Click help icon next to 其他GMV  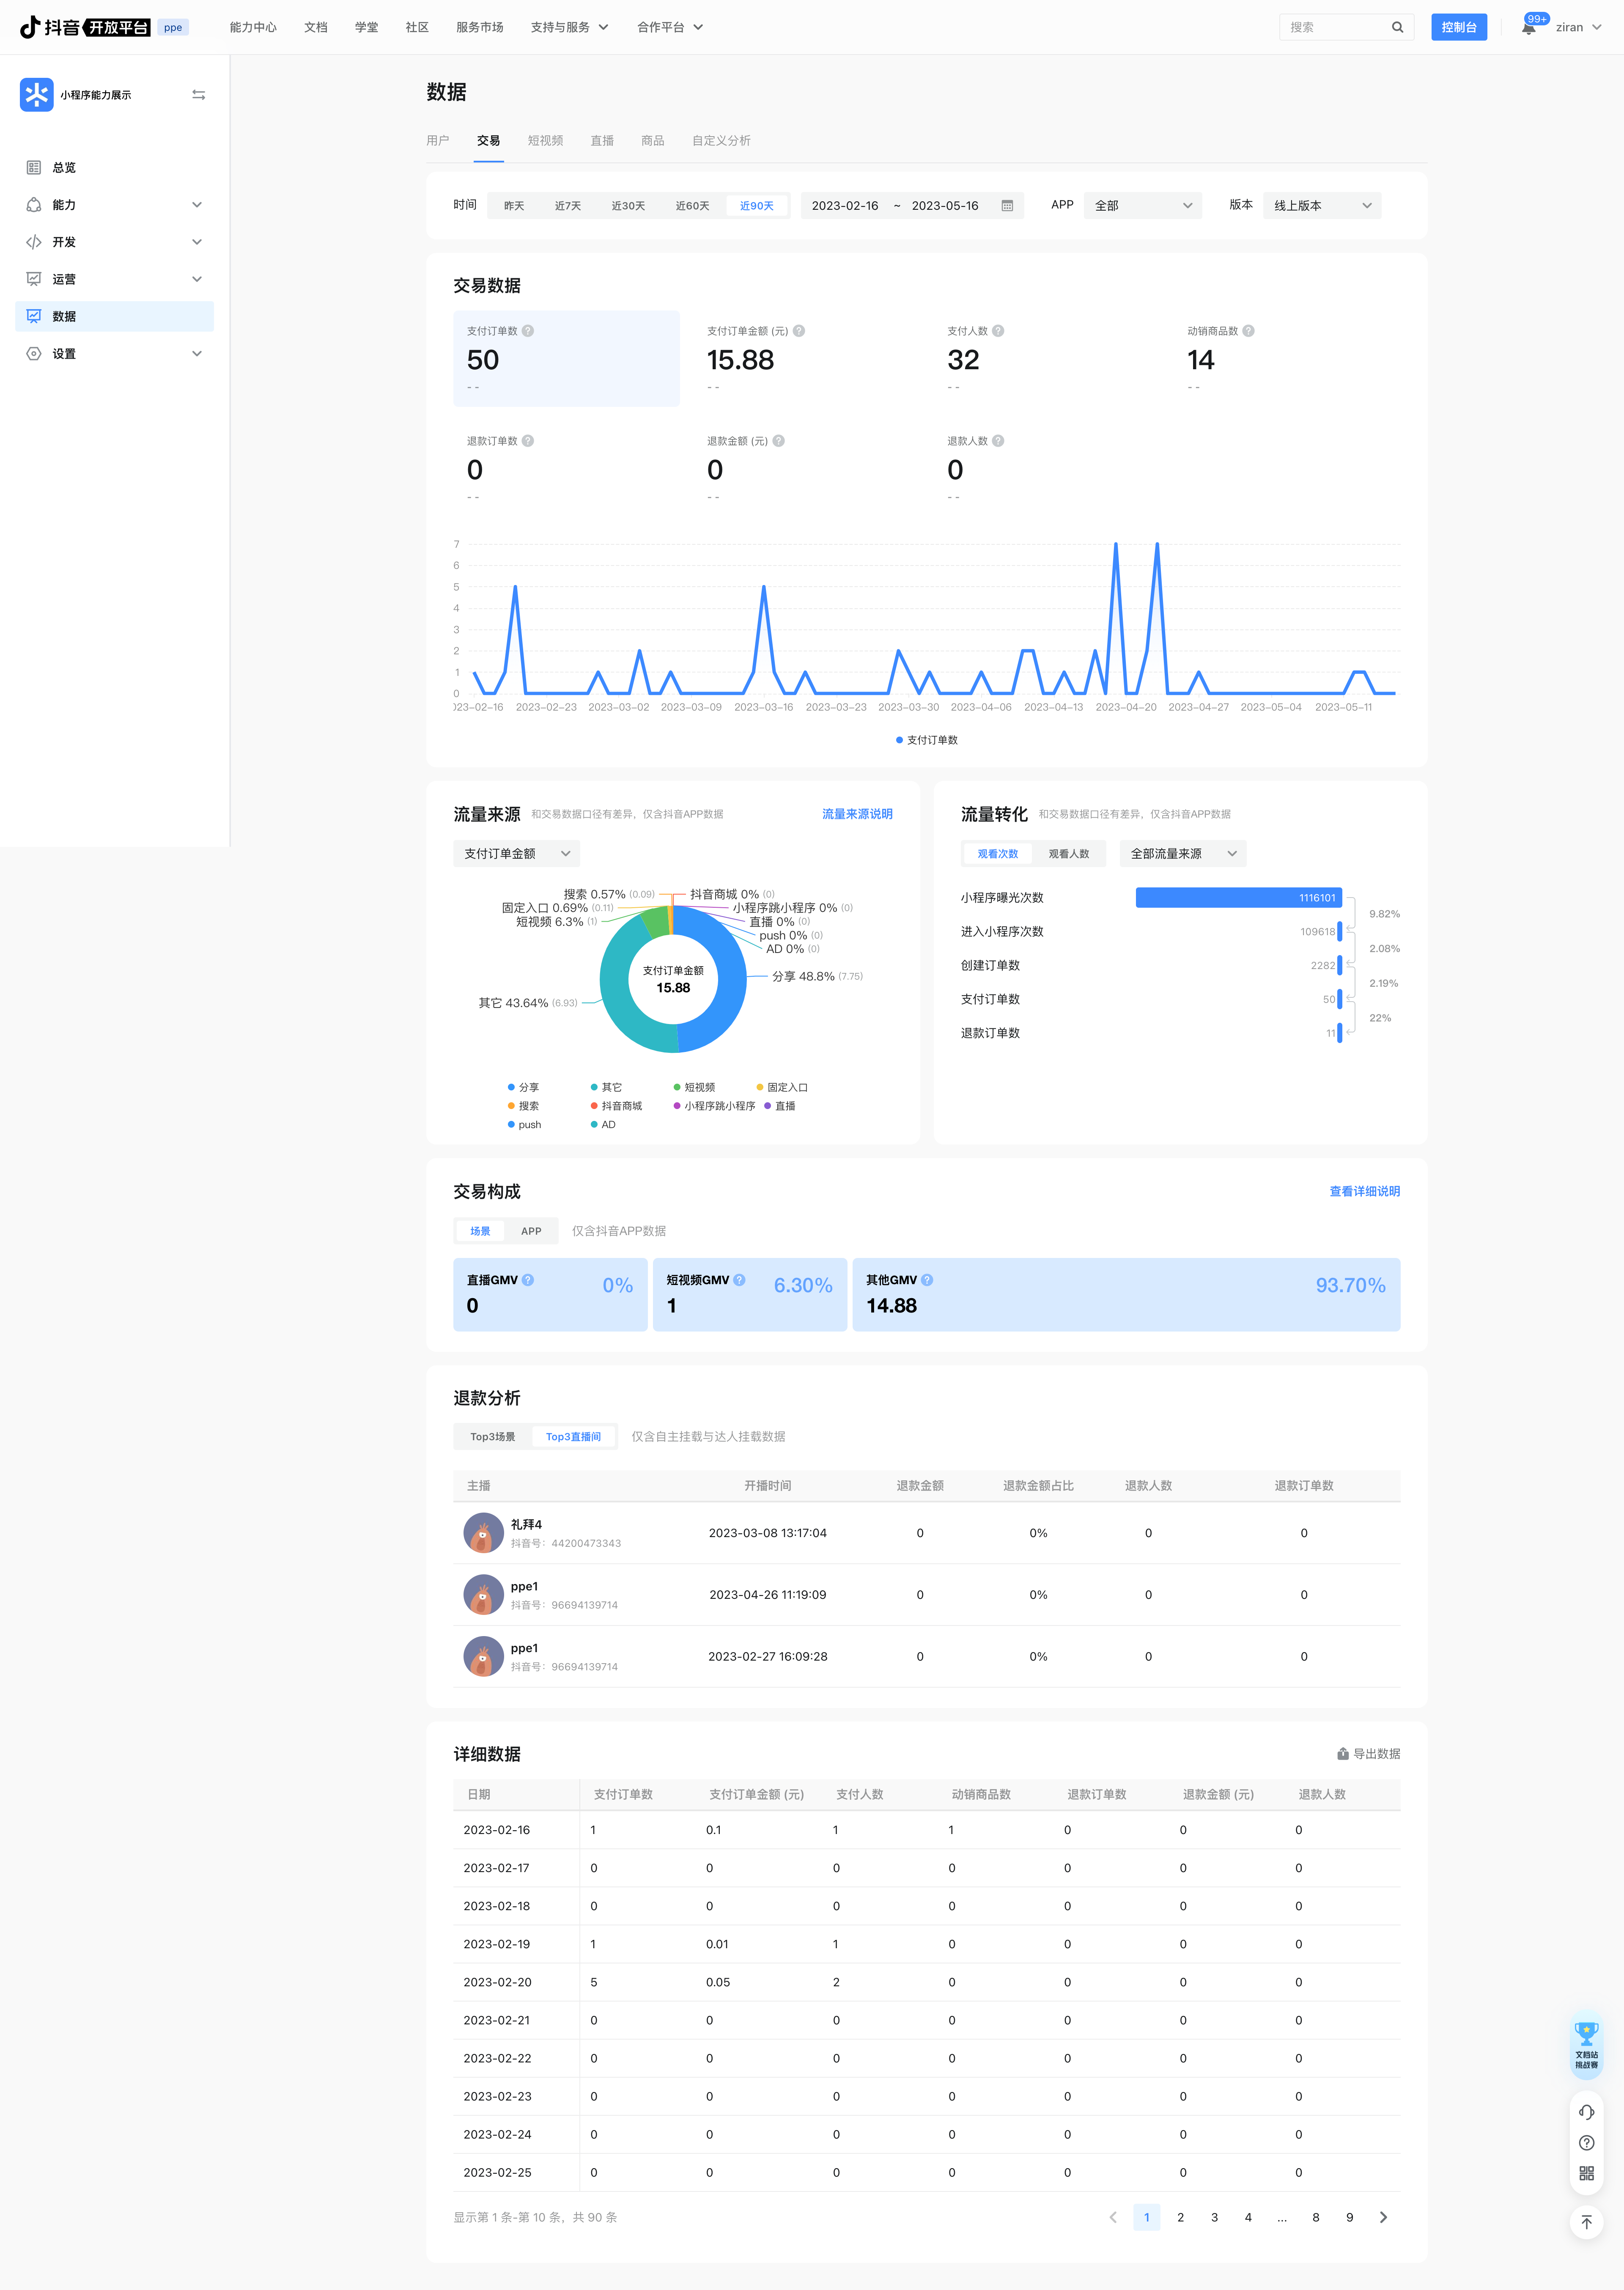pos(927,1280)
